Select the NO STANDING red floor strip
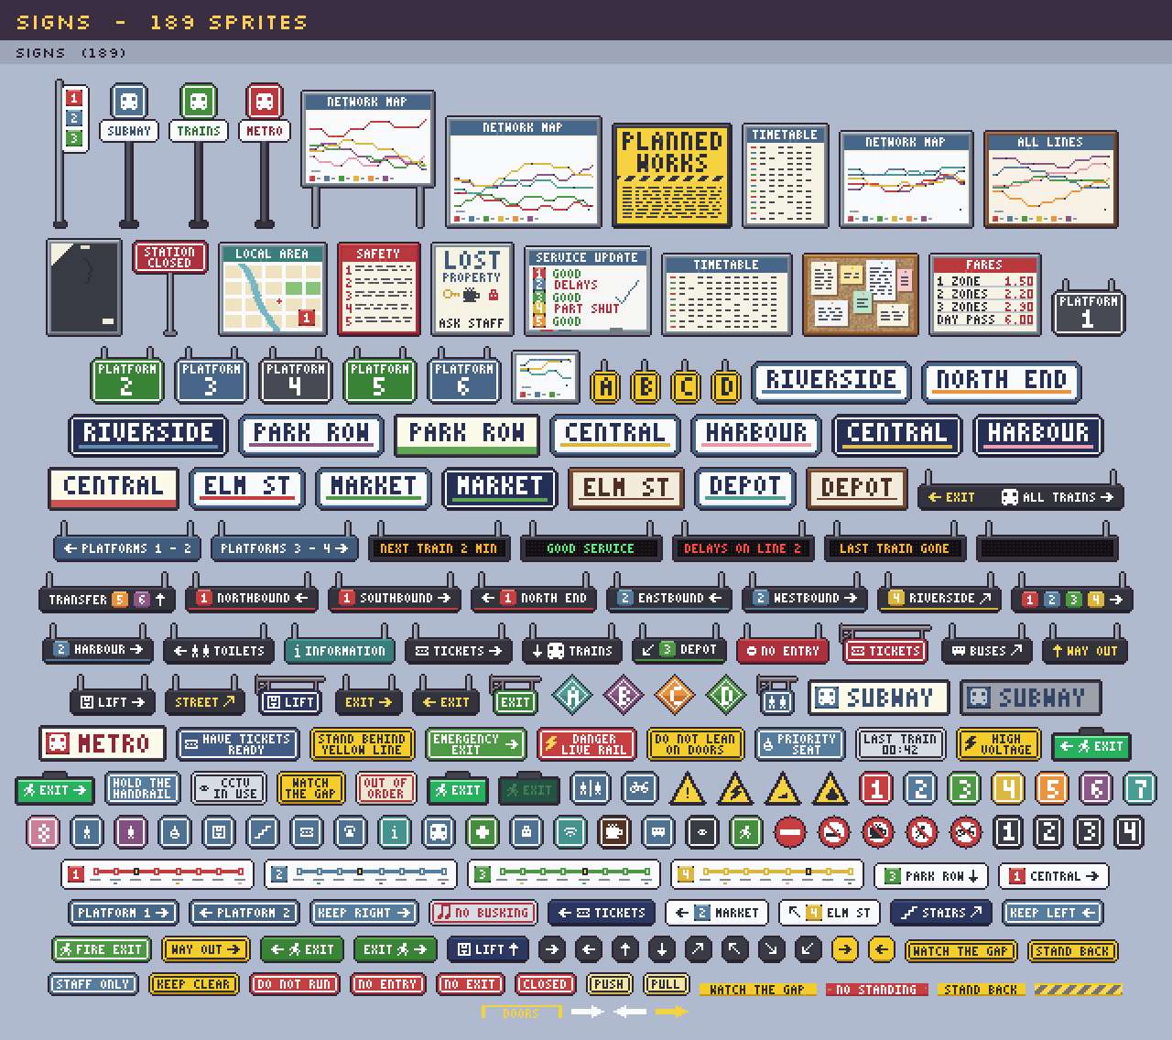Screen dimensions: 1172x1040 pos(875,990)
